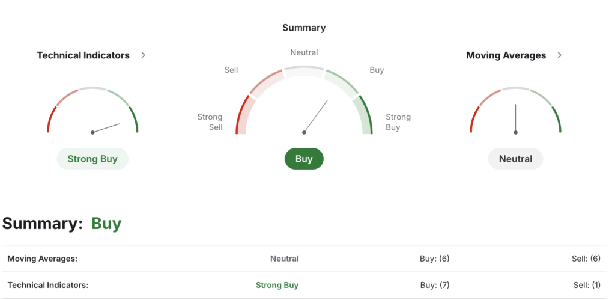
Task: Click Buy: (6) in Moving Averages row
Action: pos(434,259)
